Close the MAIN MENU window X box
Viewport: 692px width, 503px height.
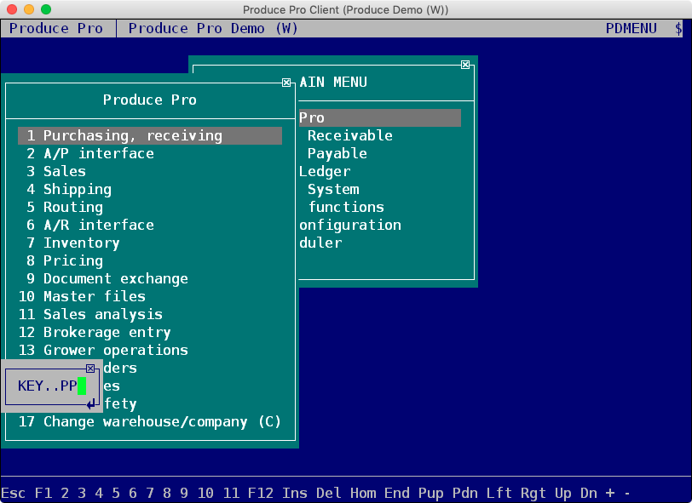tap(465, 65)
